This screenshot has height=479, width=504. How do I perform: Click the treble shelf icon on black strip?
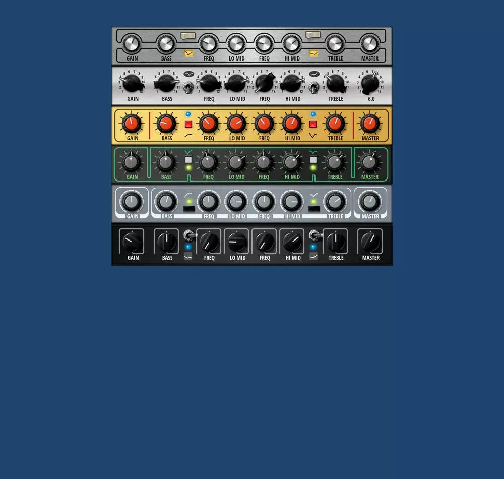tap(313, 256)
